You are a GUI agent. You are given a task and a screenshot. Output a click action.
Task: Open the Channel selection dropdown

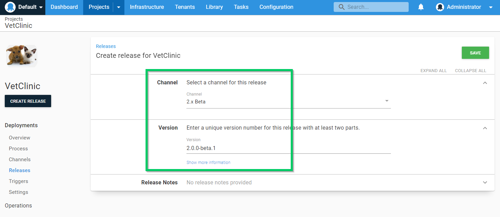click(x=288, y=101)
